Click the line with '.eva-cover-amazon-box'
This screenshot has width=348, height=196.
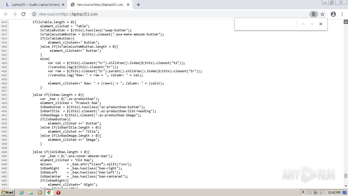[x=76, y=156]
